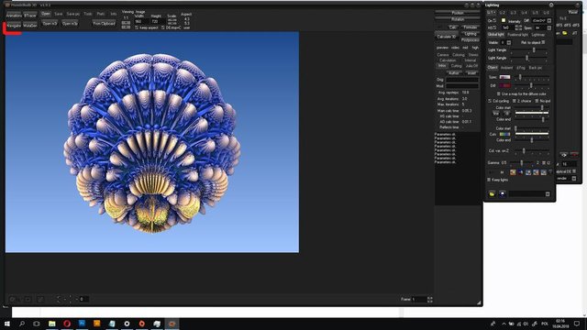The image size is (587, 330).
Task: Click the Mandelbulb 3D taskbar icon
Action: [172, 324]
